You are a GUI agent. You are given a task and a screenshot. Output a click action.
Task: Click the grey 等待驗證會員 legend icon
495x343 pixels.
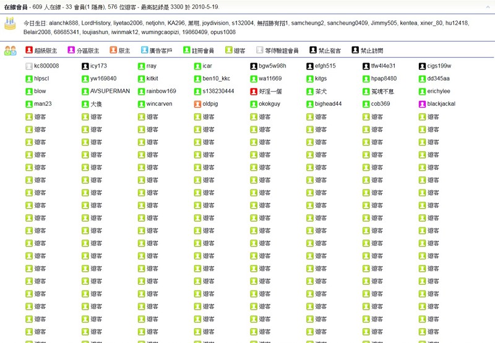(x=260, y=50)
